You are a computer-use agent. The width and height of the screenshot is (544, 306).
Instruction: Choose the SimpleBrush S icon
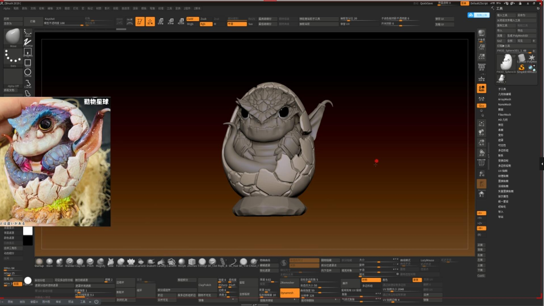coord(522,68)
